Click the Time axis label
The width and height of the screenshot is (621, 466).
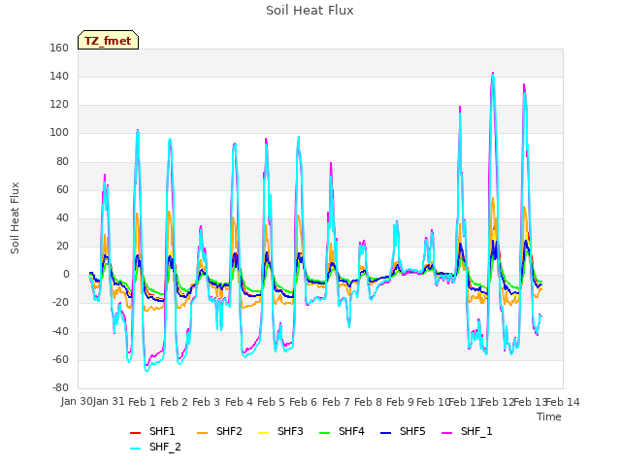click(549, 416)
